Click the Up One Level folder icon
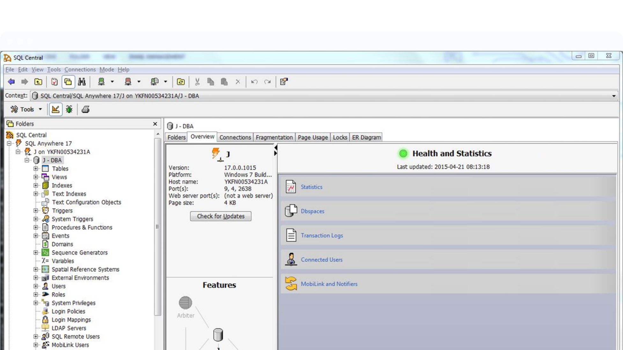The image size is (623, 350). pyautogui.click(x=38, y=82)
